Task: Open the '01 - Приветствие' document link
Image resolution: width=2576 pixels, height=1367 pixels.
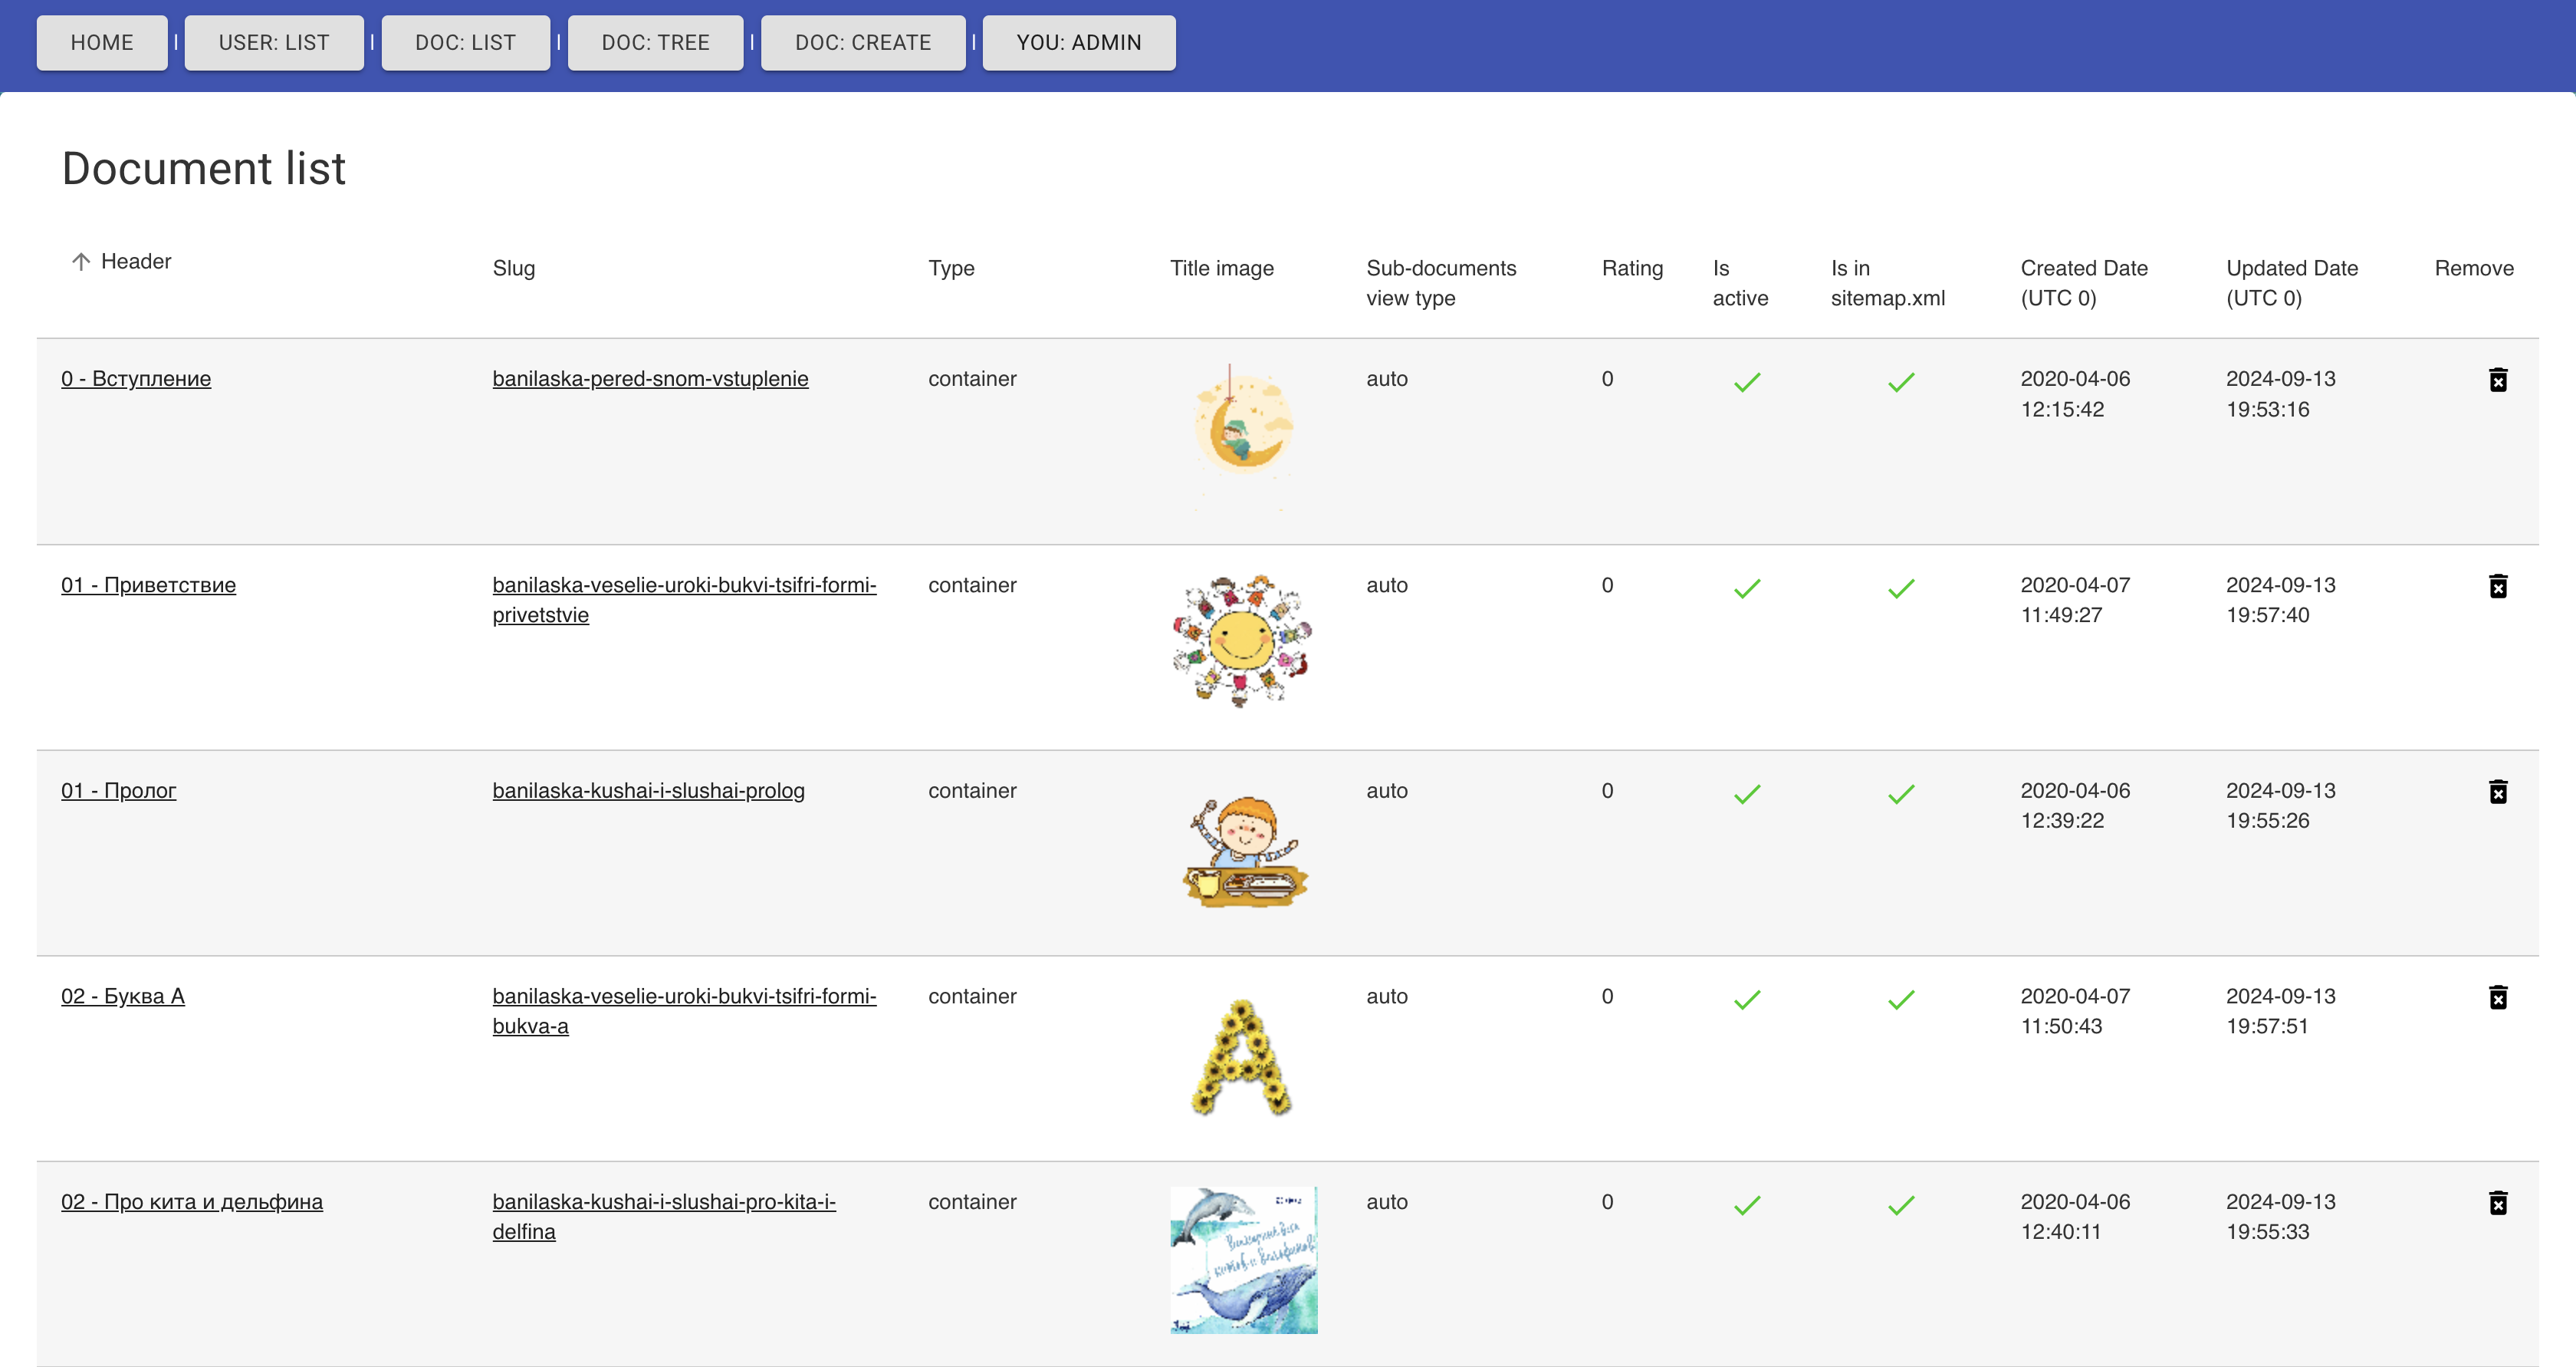Action: [x=148, y=585]
